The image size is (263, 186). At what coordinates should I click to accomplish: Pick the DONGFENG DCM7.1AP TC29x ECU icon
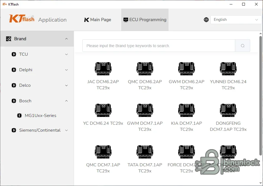(228, 110)
